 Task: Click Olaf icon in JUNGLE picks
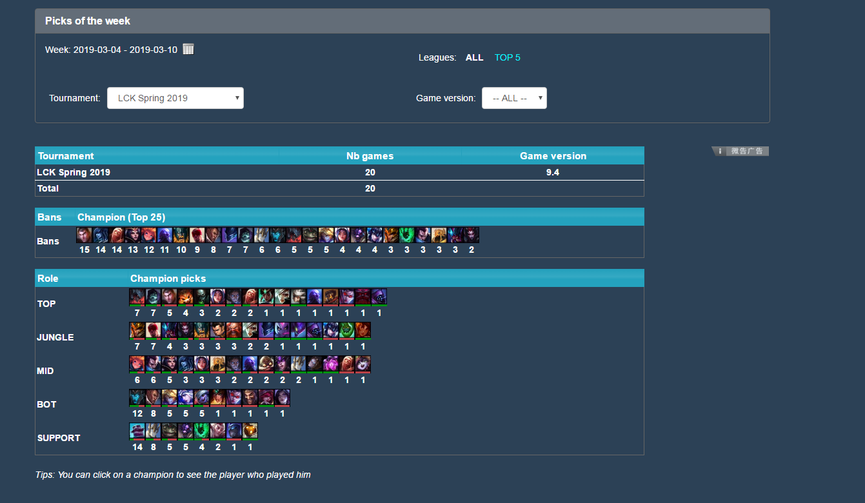(201, 330)
